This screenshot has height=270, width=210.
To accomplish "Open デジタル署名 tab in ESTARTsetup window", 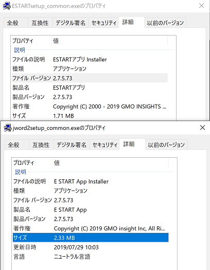I will click(x=71, y=23).
